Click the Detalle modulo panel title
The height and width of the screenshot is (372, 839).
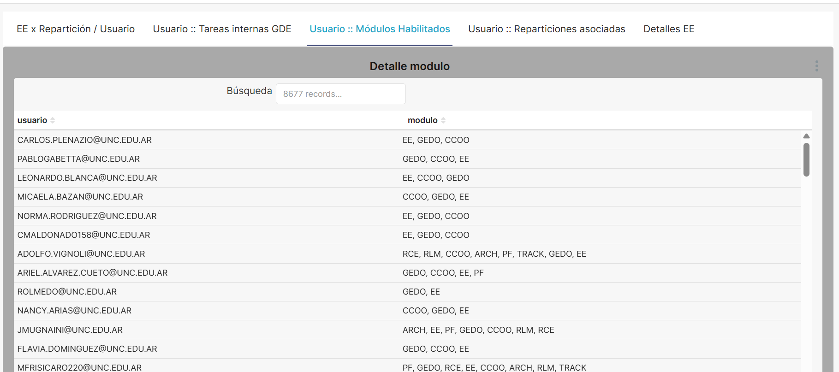click(x=410, y=66)
